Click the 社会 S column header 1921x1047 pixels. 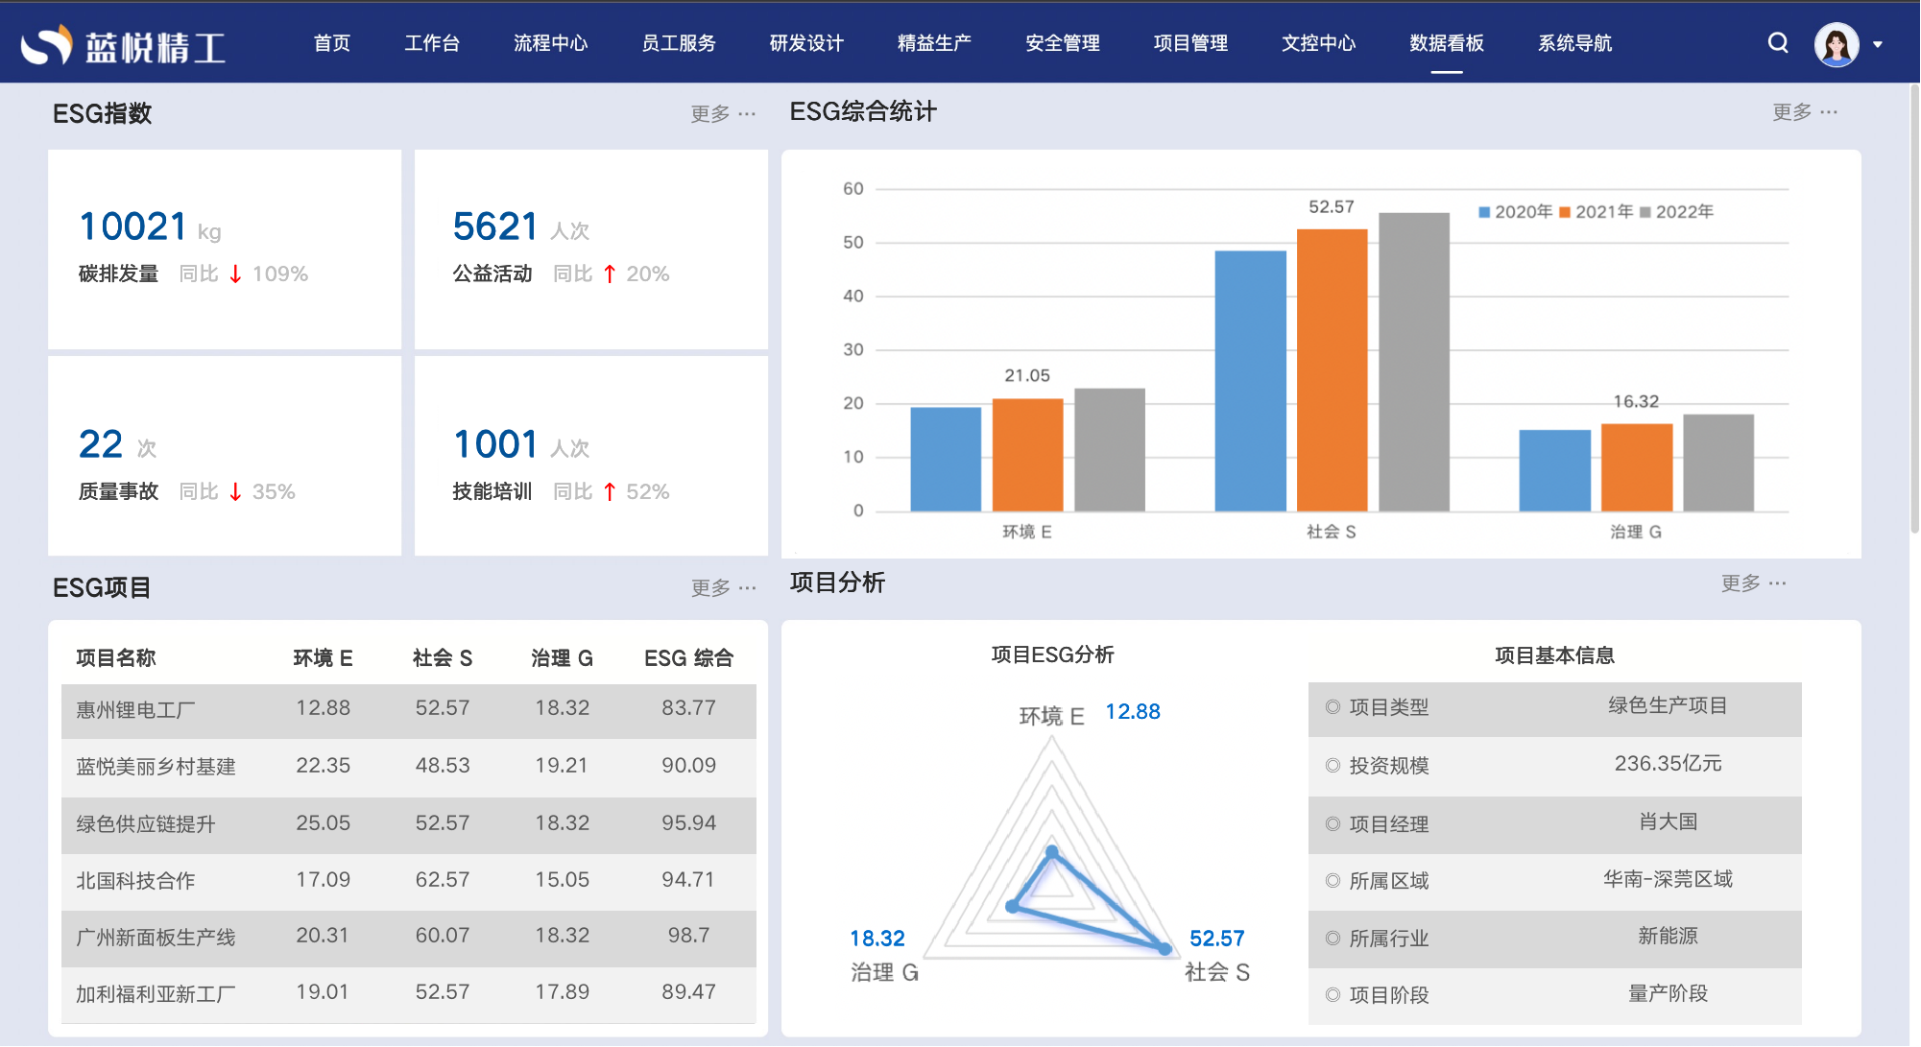tap(443, 658)
